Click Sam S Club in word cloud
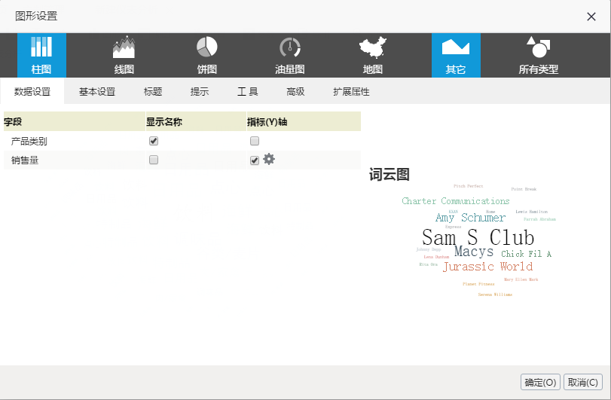Image resolution: width=611 pixels, height=400 pixels. [478, 237]
